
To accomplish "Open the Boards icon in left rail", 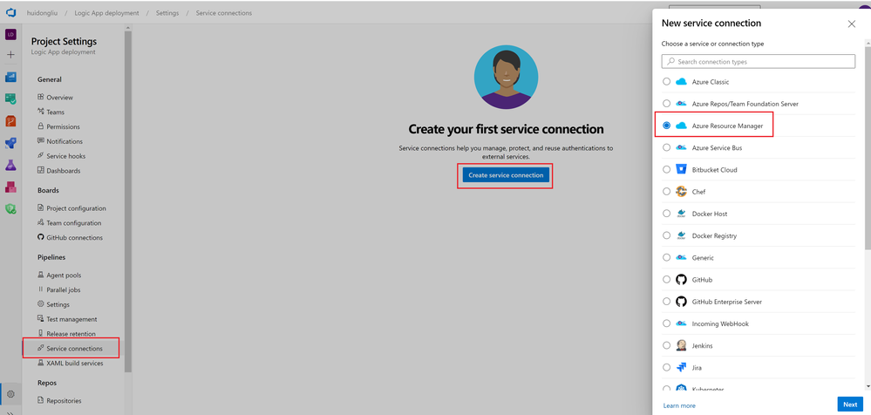I will click(x=10, y=78).
